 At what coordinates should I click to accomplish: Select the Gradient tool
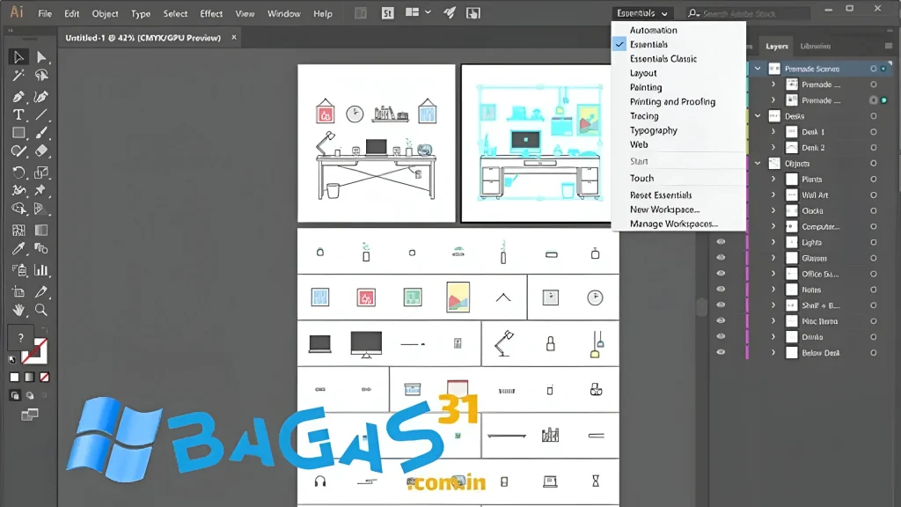pos(40,230)
